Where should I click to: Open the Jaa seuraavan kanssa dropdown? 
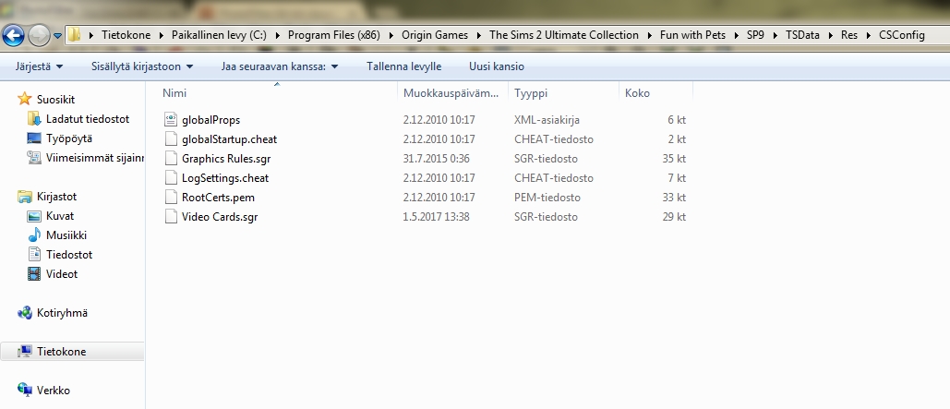[x=279, y=67]
